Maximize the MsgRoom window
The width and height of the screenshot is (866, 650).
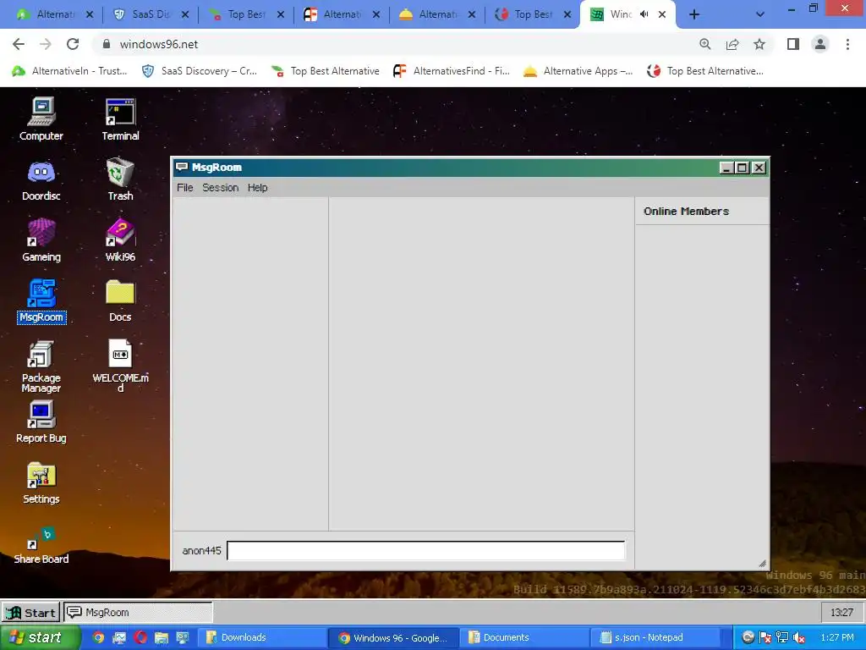pos(743,168)
